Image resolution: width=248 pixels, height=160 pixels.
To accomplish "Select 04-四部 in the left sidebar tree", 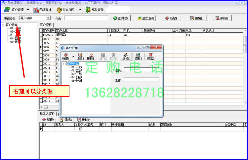I will tap(15, 38).
